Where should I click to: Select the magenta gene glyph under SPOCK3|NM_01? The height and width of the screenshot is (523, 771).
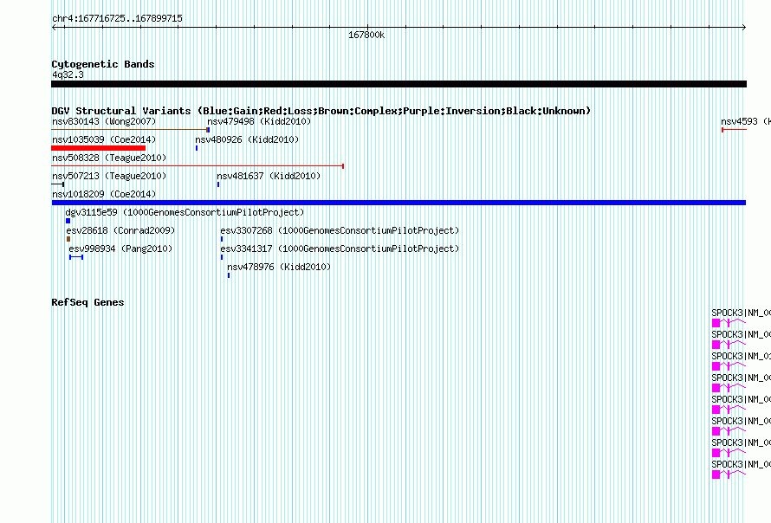[729, 365]
